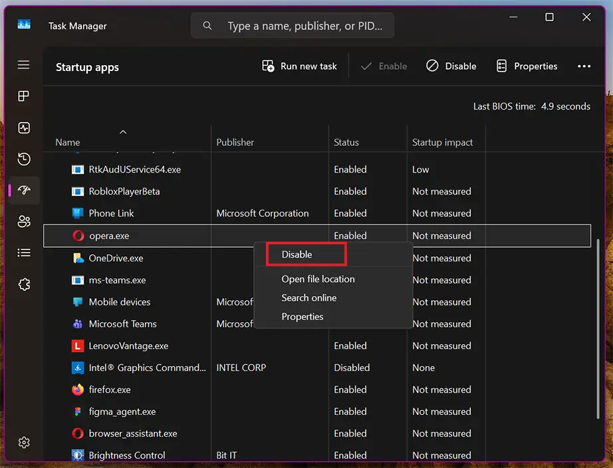Select the figma_agent.exe row name
This screenshot has height=468, width=613.
(122, 412)
